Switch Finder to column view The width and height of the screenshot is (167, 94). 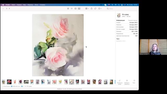click(75, 9)
